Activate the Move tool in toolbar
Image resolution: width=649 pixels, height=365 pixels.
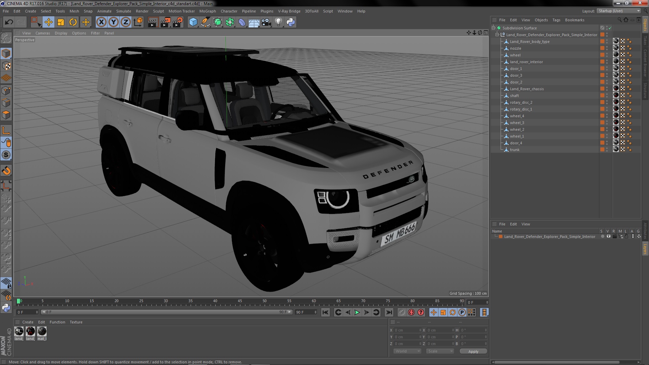coord(48,22)
